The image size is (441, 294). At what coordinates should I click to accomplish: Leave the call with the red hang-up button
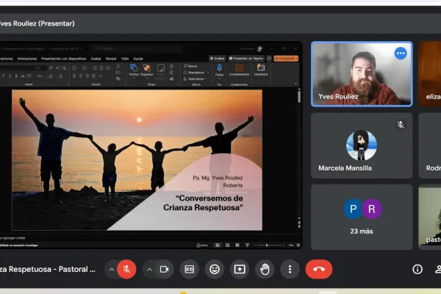pyautogui.click(x=319, y=269)
